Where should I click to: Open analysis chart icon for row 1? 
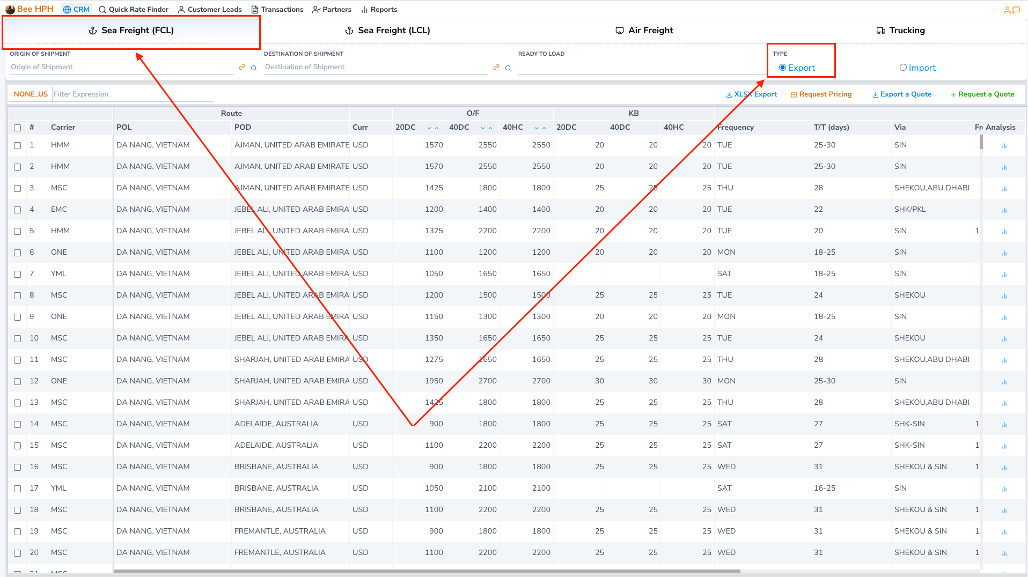click(x=1004, y=146)
